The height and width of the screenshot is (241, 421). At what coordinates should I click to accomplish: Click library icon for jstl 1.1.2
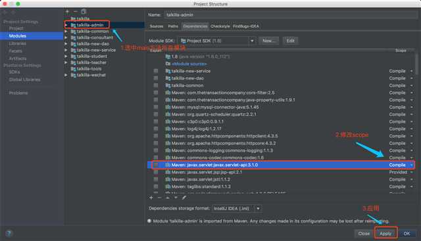(x=168, y=179)
